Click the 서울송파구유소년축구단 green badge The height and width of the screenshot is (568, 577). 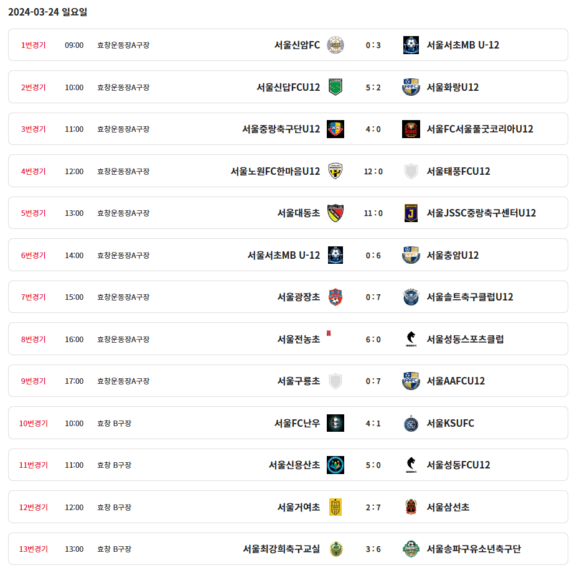coord(411,549)
